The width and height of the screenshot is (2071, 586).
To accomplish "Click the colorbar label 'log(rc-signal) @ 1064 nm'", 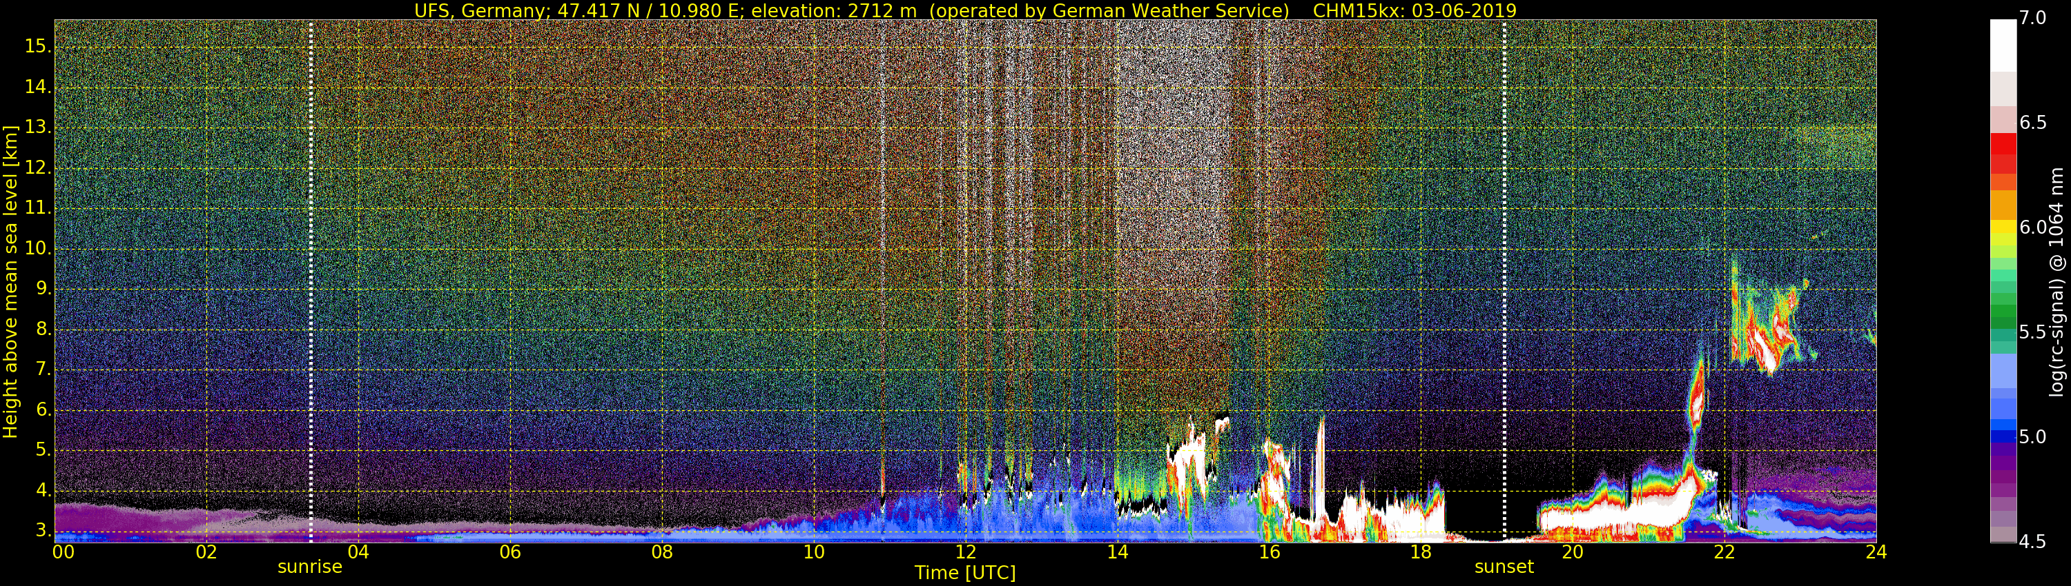I will pos(2057,282).
